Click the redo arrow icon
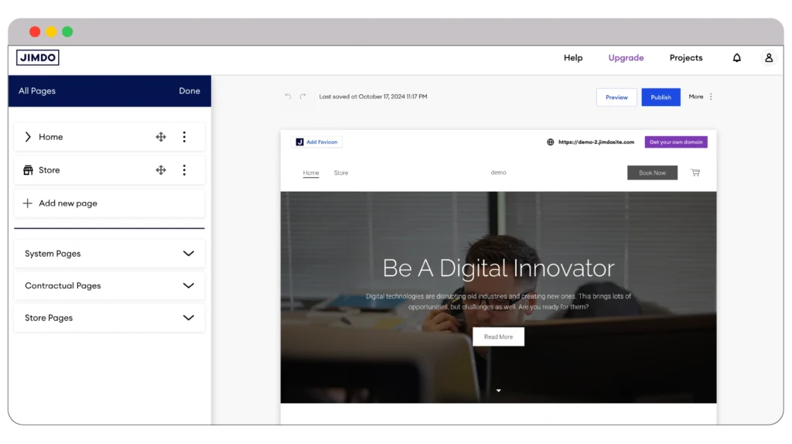 303,97
